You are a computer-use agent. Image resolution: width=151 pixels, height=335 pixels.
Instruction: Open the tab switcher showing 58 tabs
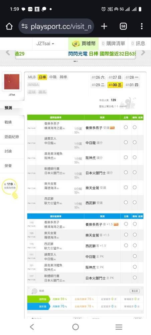[123, 26]
